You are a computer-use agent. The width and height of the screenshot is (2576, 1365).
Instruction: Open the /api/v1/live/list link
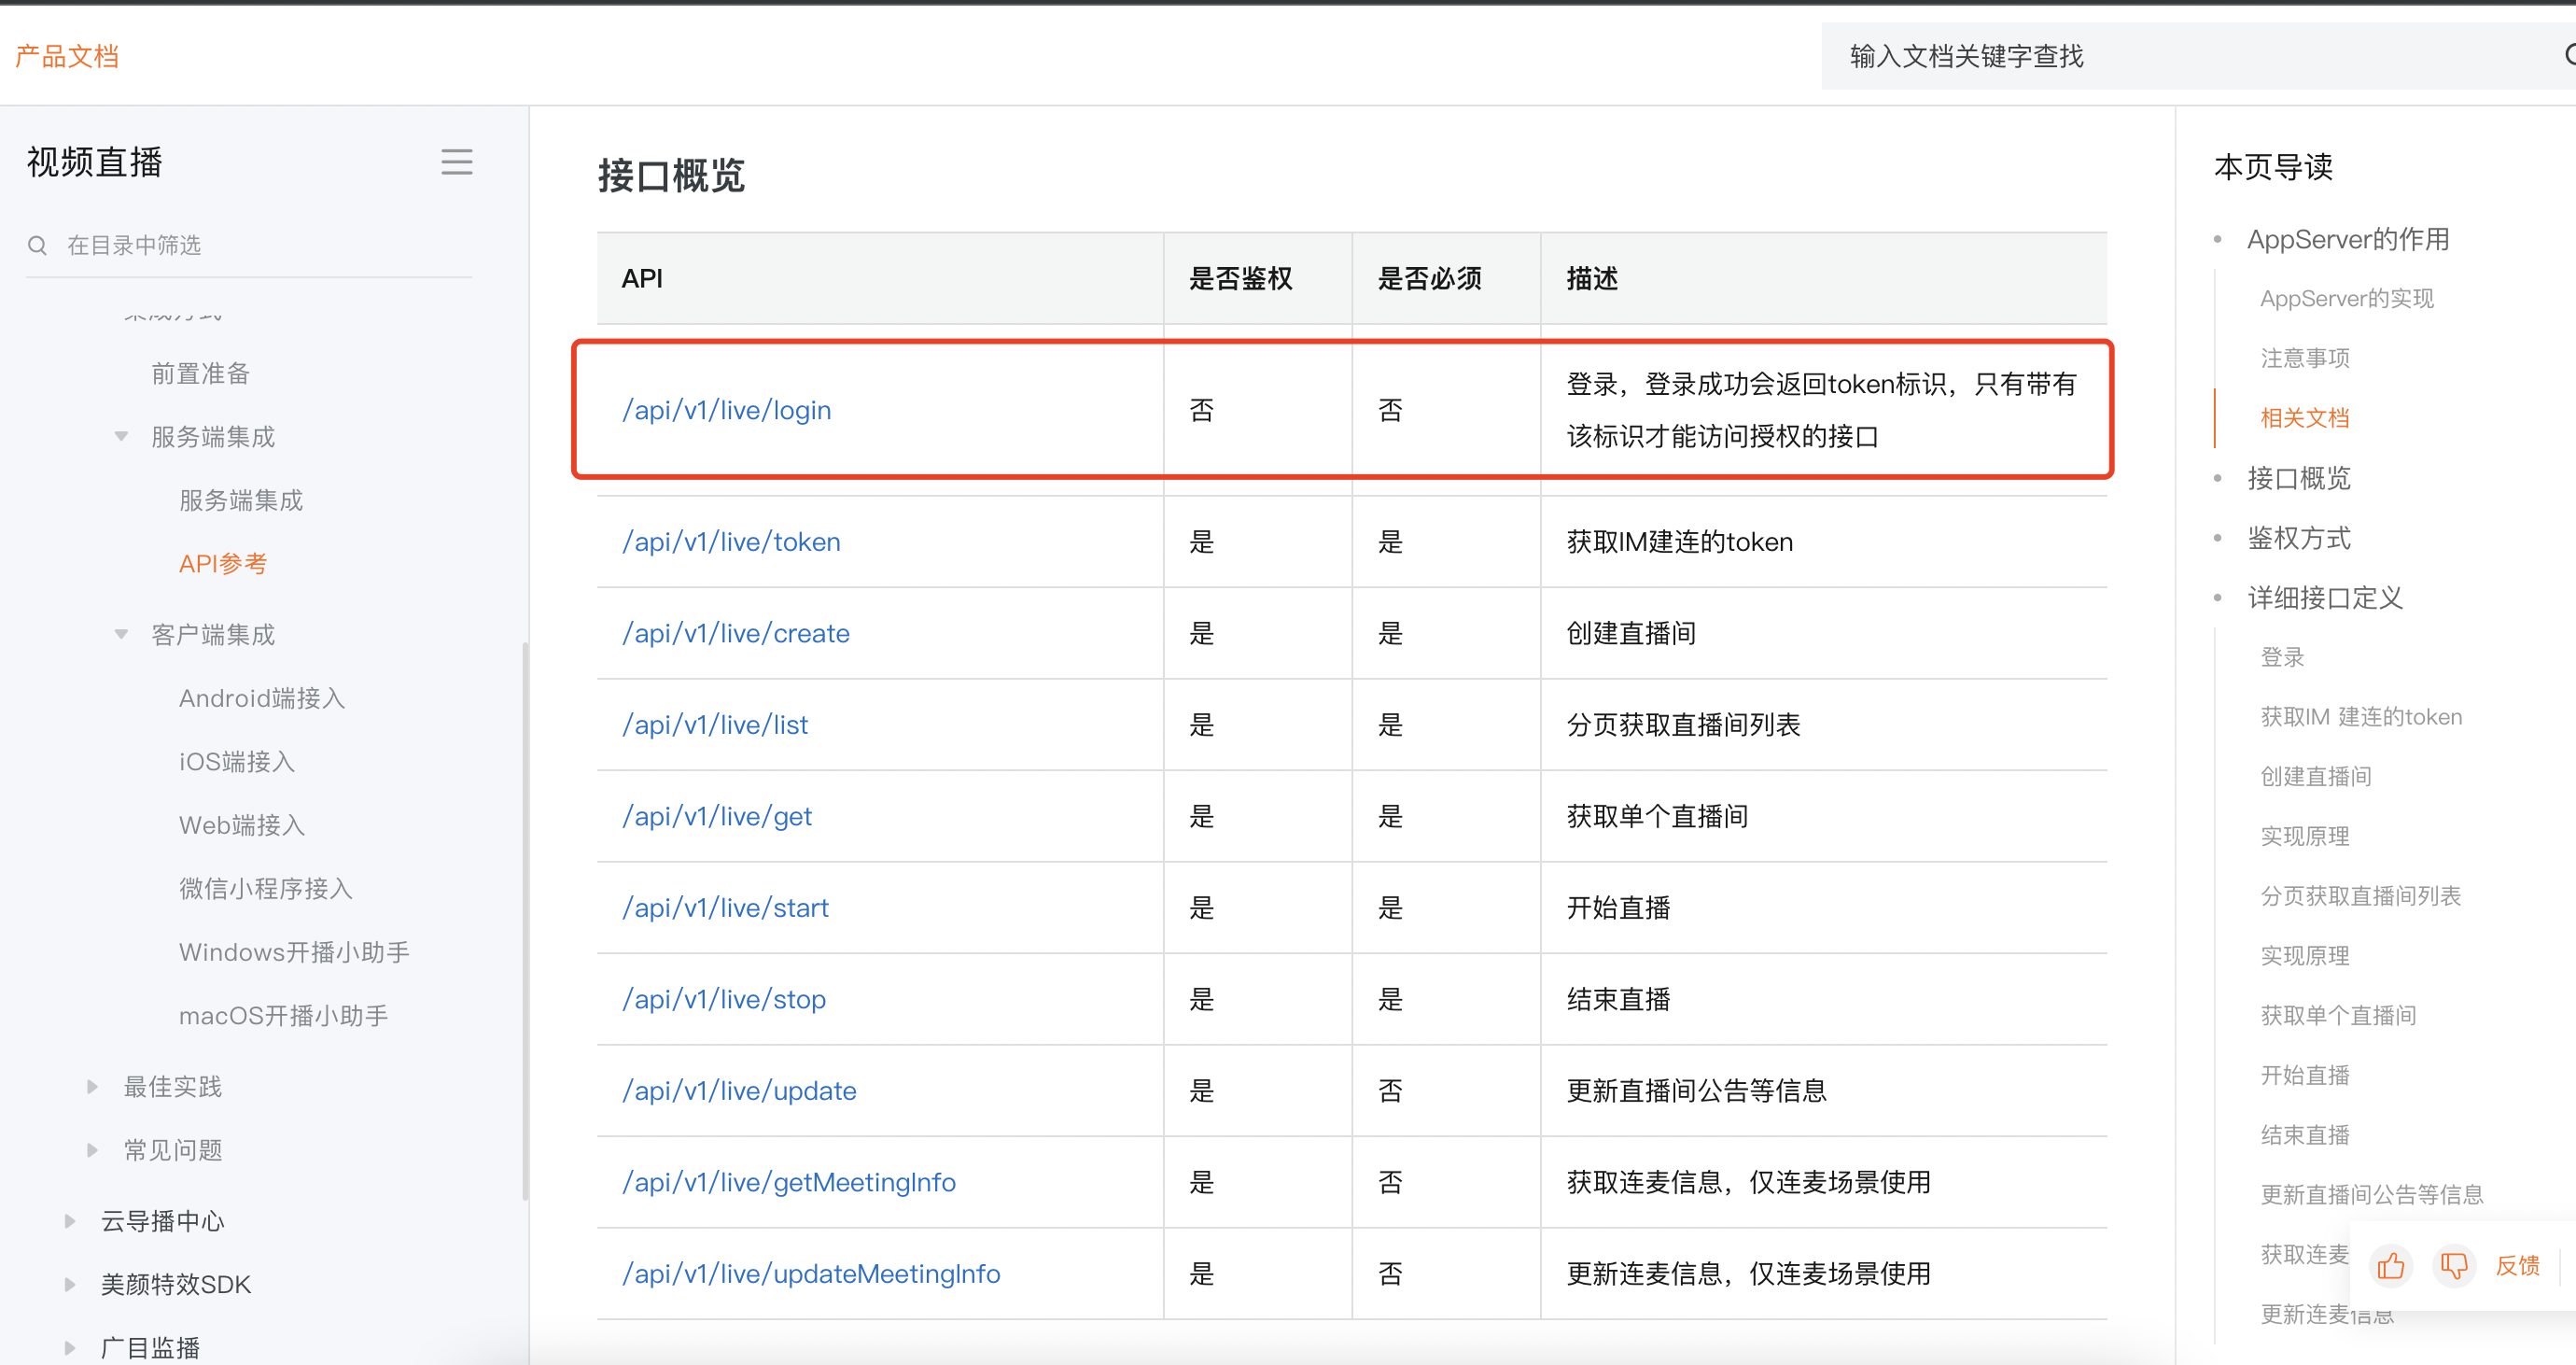pos(715,725)
